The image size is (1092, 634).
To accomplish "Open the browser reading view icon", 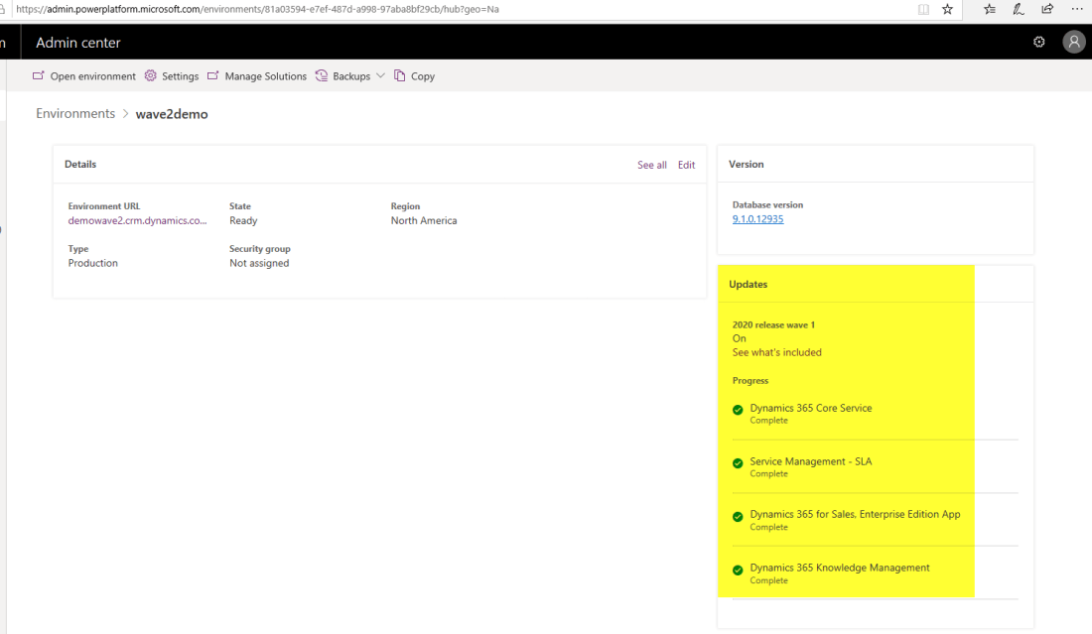I will click(924, 9).
